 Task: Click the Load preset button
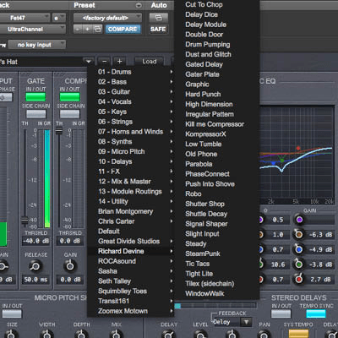tap(149, 61)
